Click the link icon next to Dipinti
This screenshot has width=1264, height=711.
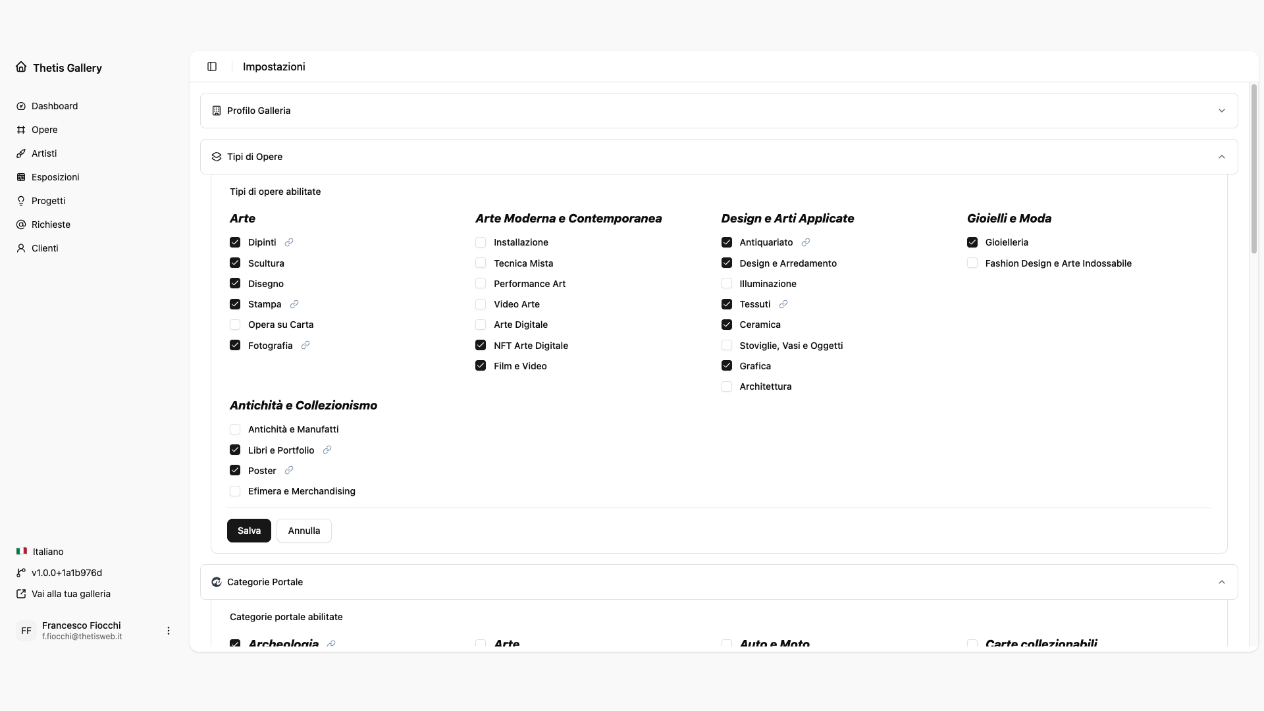(289, 242)
